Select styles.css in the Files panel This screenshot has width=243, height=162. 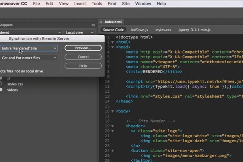point(15,84)
